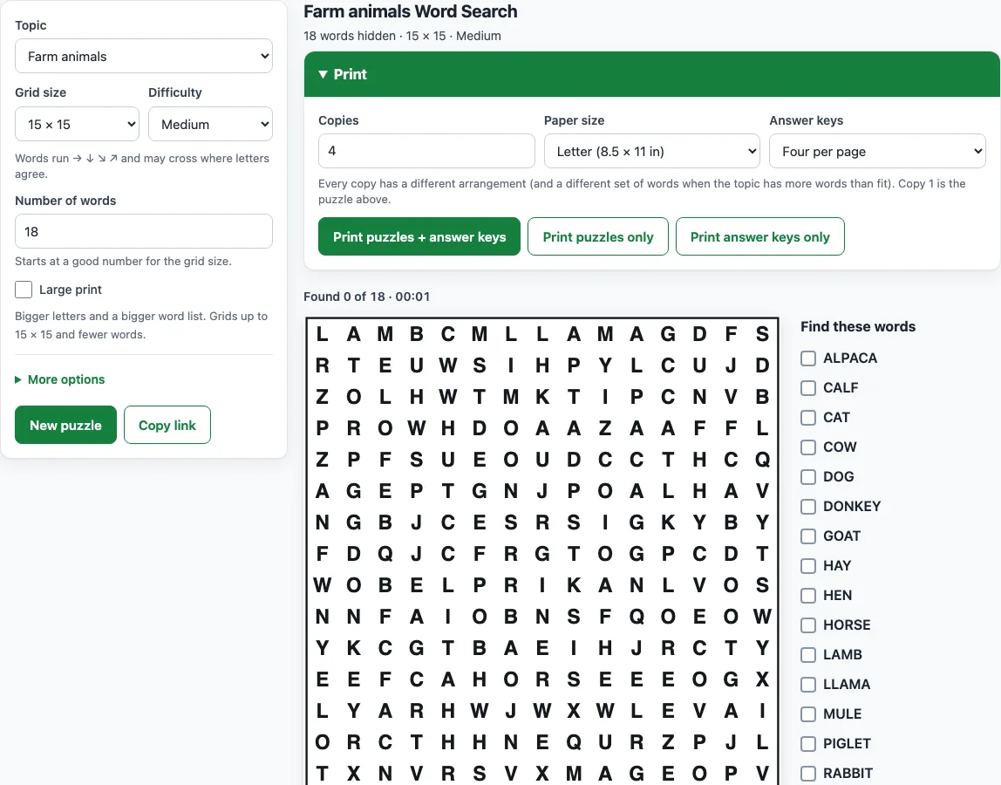Click Print puzzles + answer keys
Screen dimensions: 1001x785
(419, 237)
